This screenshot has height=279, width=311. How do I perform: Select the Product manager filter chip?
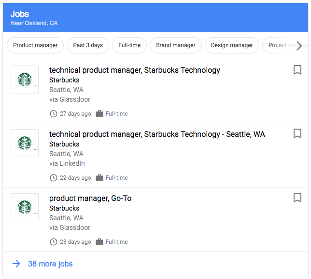click(x=35, y=45)
